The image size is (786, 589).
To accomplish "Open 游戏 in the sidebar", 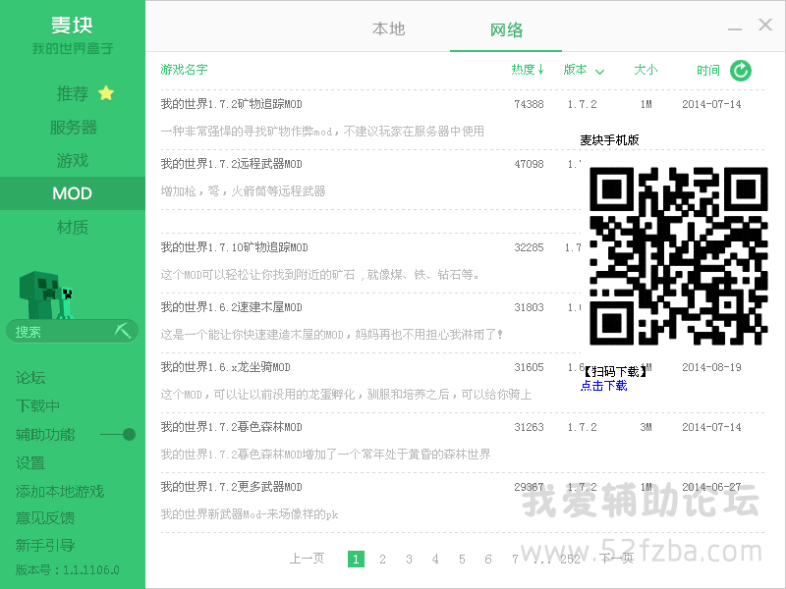I will tap(73, 160).
